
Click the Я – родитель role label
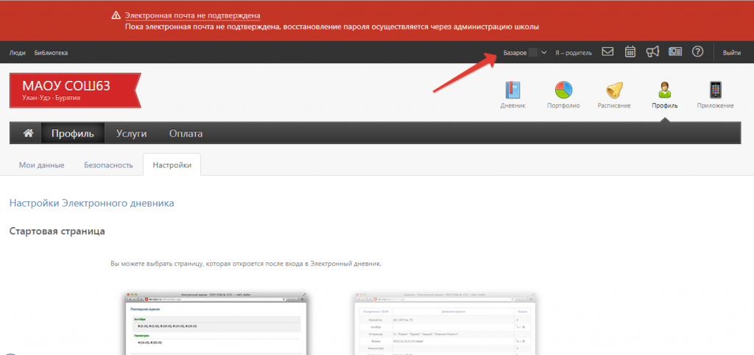coord(573,53)
